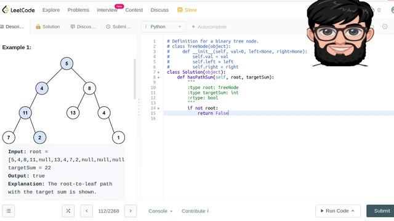Viewport: 394px width, 221px height.
Task: Click the editor settings icon at top right
Action: (x=385, y=26)
